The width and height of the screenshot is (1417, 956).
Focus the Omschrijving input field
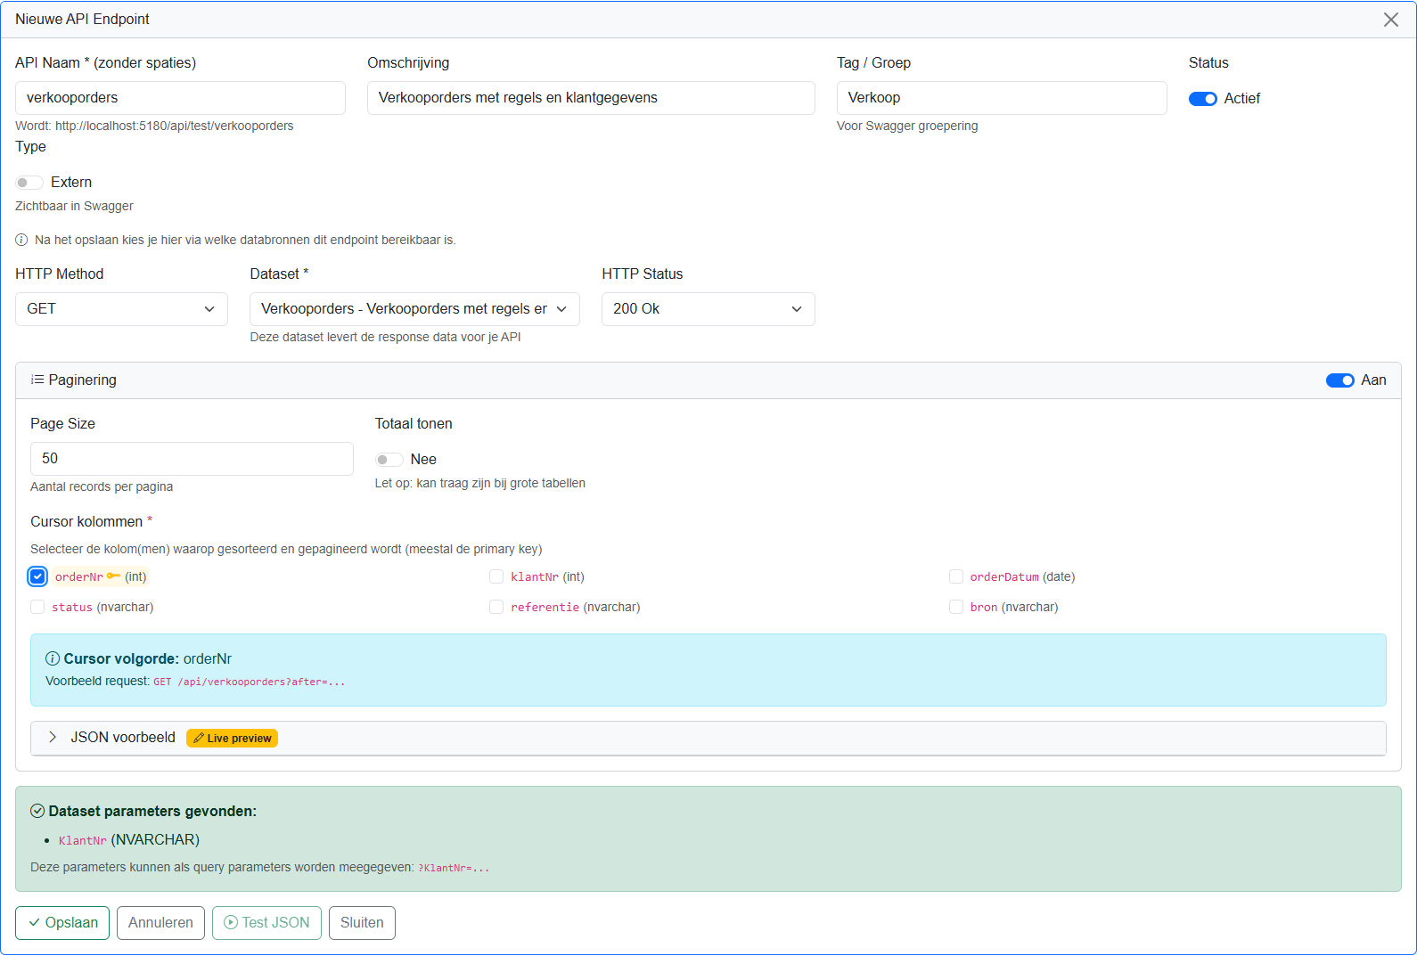click(x=591, y=98)
